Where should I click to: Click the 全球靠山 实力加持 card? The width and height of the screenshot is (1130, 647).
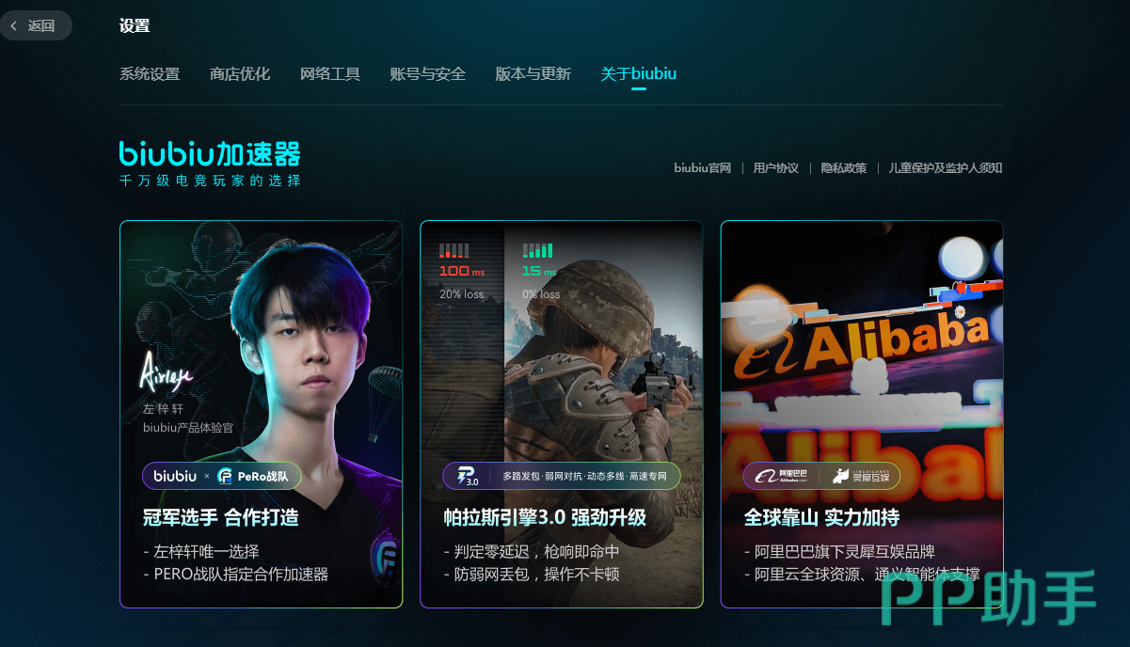(x=862, y=414)
